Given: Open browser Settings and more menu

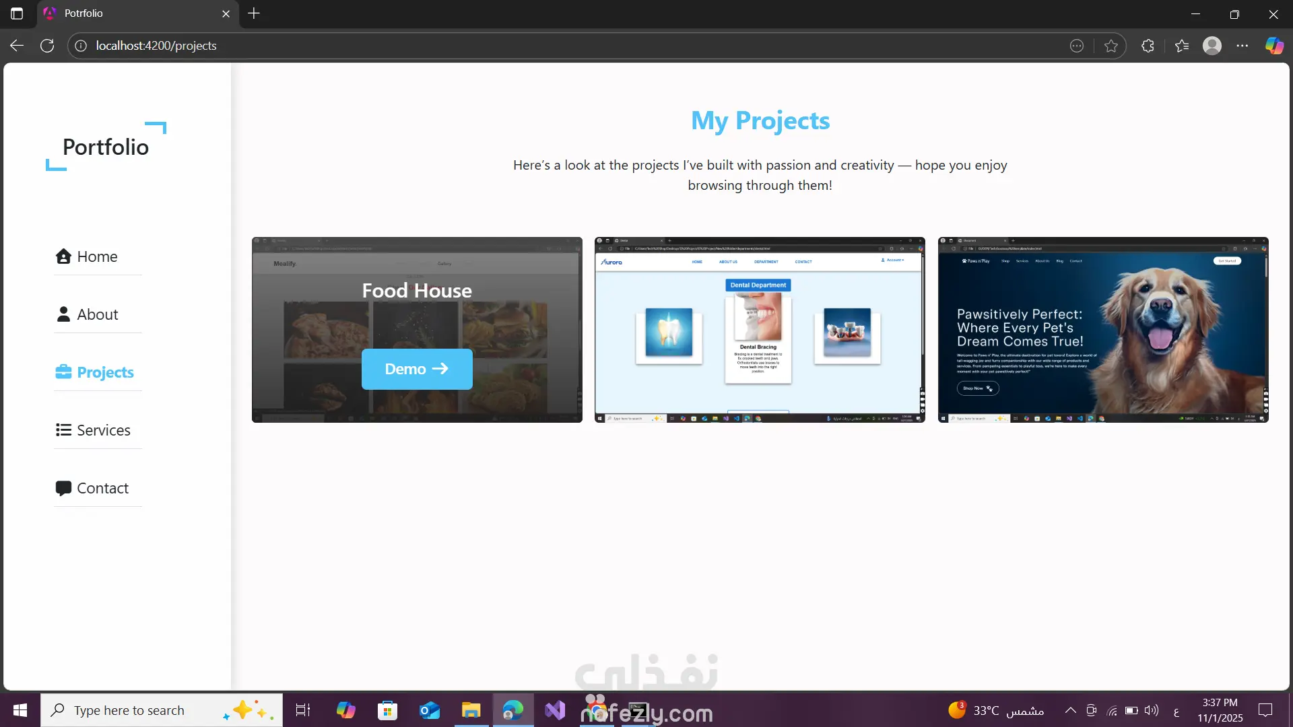Looking at the screenshot, I should [x=1242, y=46].
